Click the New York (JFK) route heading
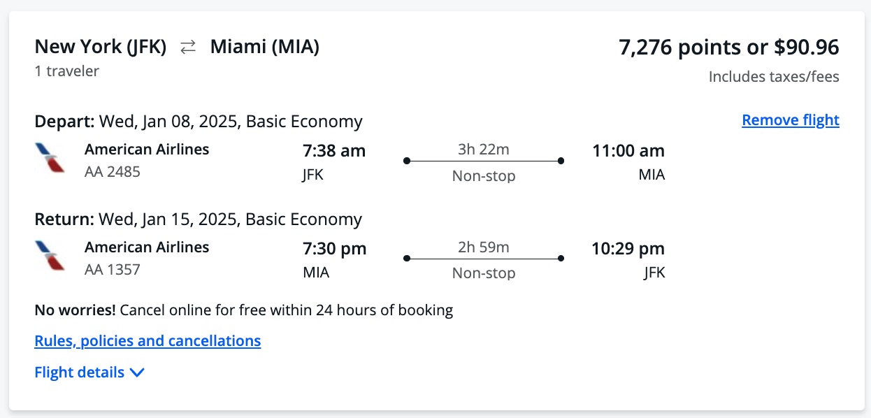 [x=100, y=46]
